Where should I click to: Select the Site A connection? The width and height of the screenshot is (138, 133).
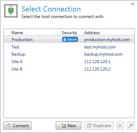coord(69,62)
